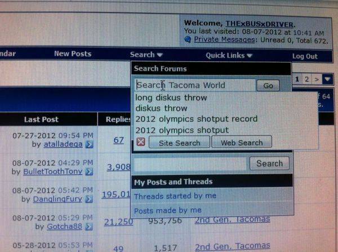Open New Posts in the navbar
The height and width of the screenshot is (252, 338).
click(73, 54)
